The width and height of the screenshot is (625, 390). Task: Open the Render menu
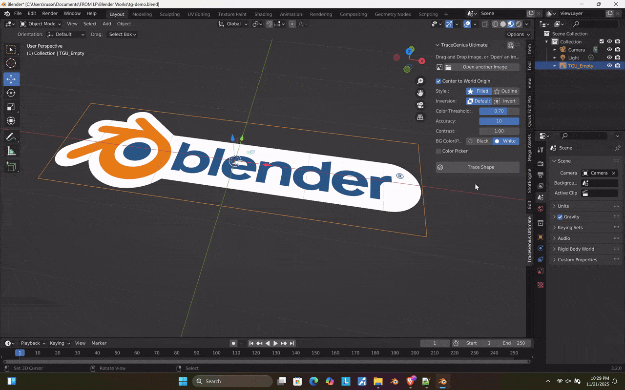click(50, 14)
